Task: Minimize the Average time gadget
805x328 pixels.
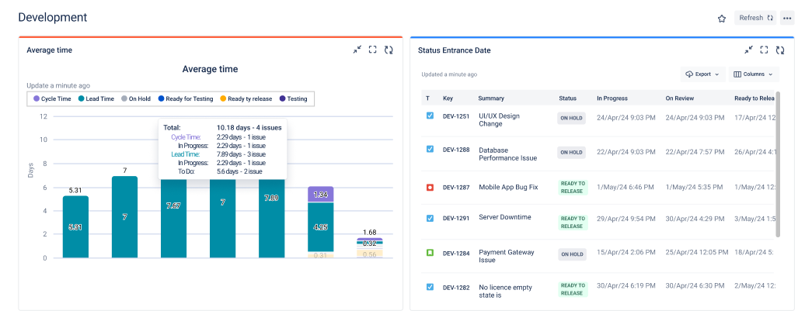Action: tap(357, 50)
